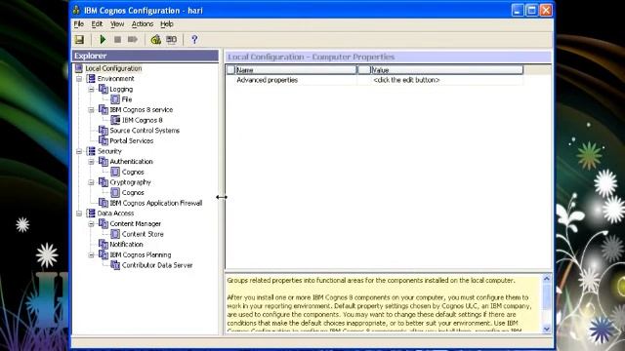Collapse the Content Manager tree branch

coord(91,224)
